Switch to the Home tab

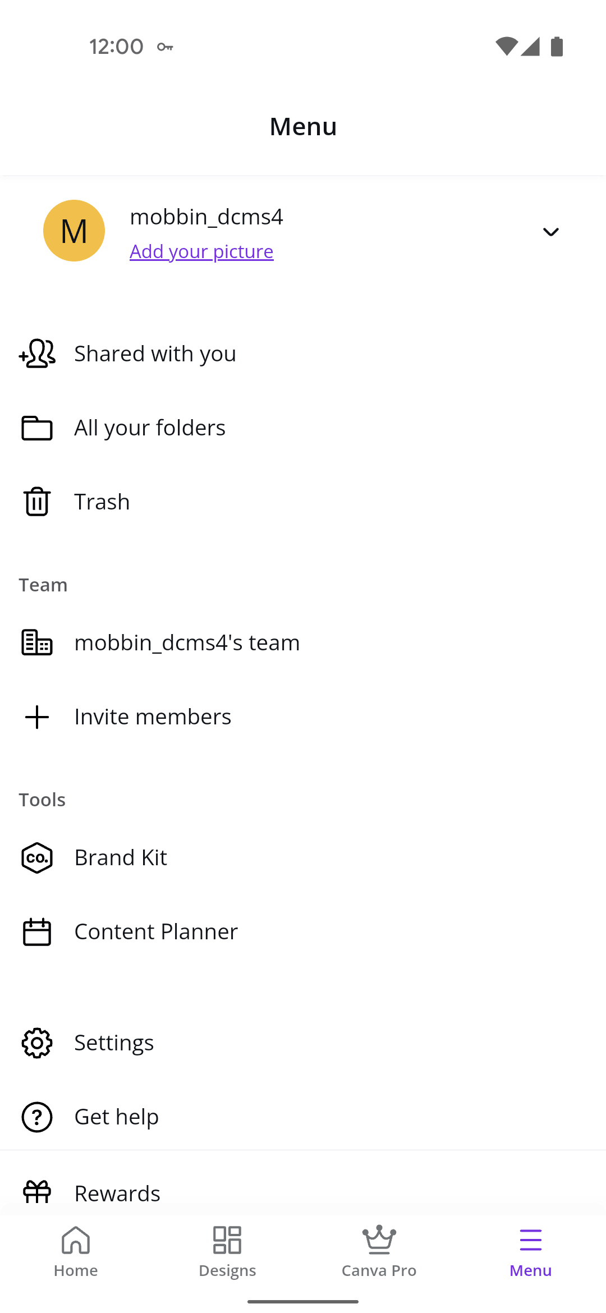point(76,1252)
